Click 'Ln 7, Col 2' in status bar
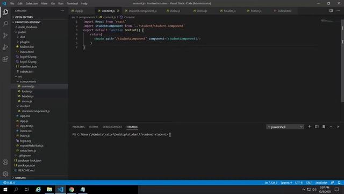Image resolution: width=344 pixels, height=194 pixels. (x=271, y=183)
